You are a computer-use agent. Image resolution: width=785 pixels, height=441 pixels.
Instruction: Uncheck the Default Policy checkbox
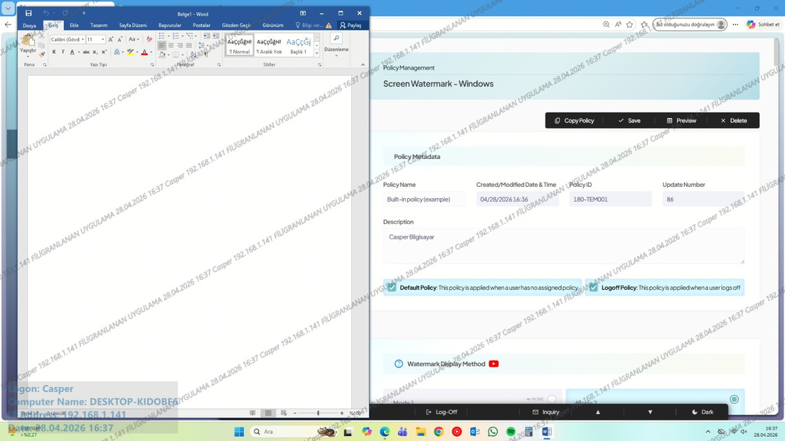point(392,288)
